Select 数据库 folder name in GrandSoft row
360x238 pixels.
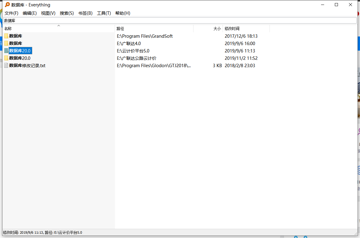(16, 36)
